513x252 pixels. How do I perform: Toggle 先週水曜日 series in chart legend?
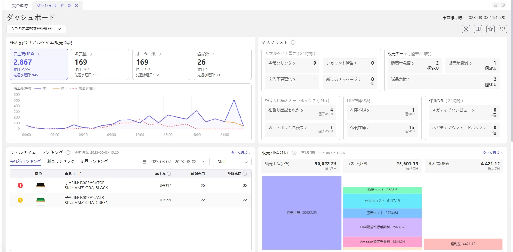83,88
